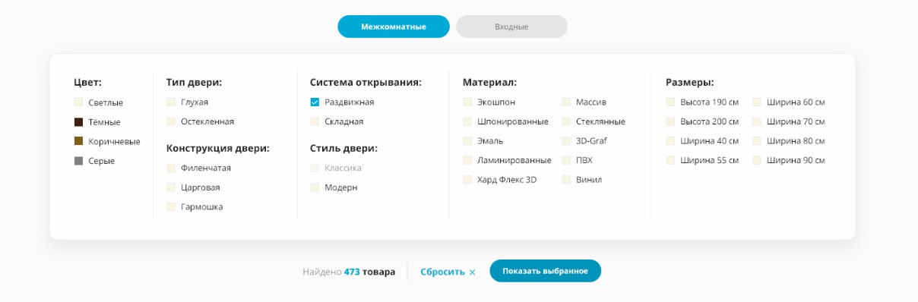
Task: Click the Тип двери: heading
Action: 194,82
